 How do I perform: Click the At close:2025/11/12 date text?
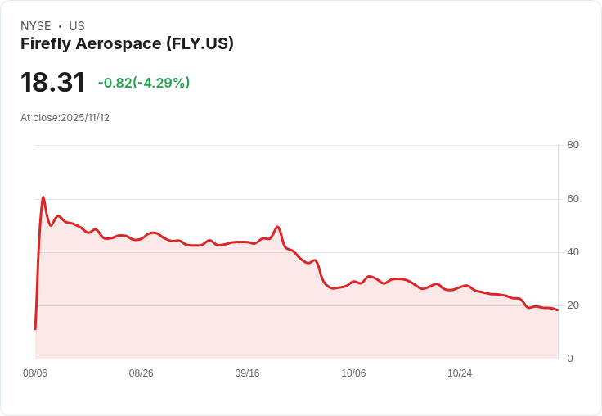(x=65, y=118)
